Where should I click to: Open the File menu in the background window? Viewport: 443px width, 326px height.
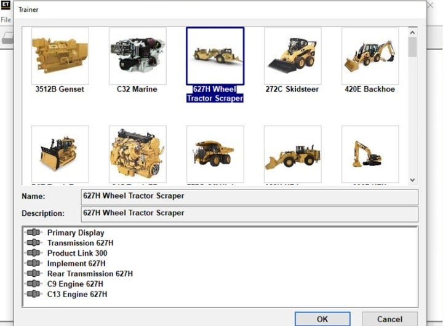click(x=6, y=20)
